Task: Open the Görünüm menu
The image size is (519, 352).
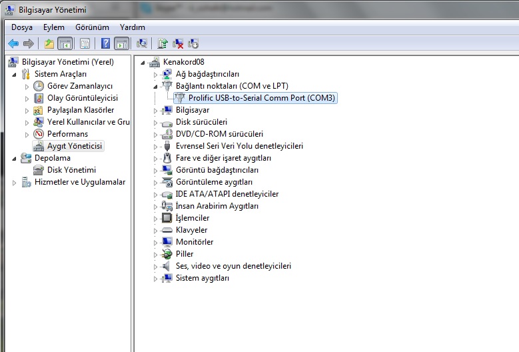Action: (x=92, y=27)
